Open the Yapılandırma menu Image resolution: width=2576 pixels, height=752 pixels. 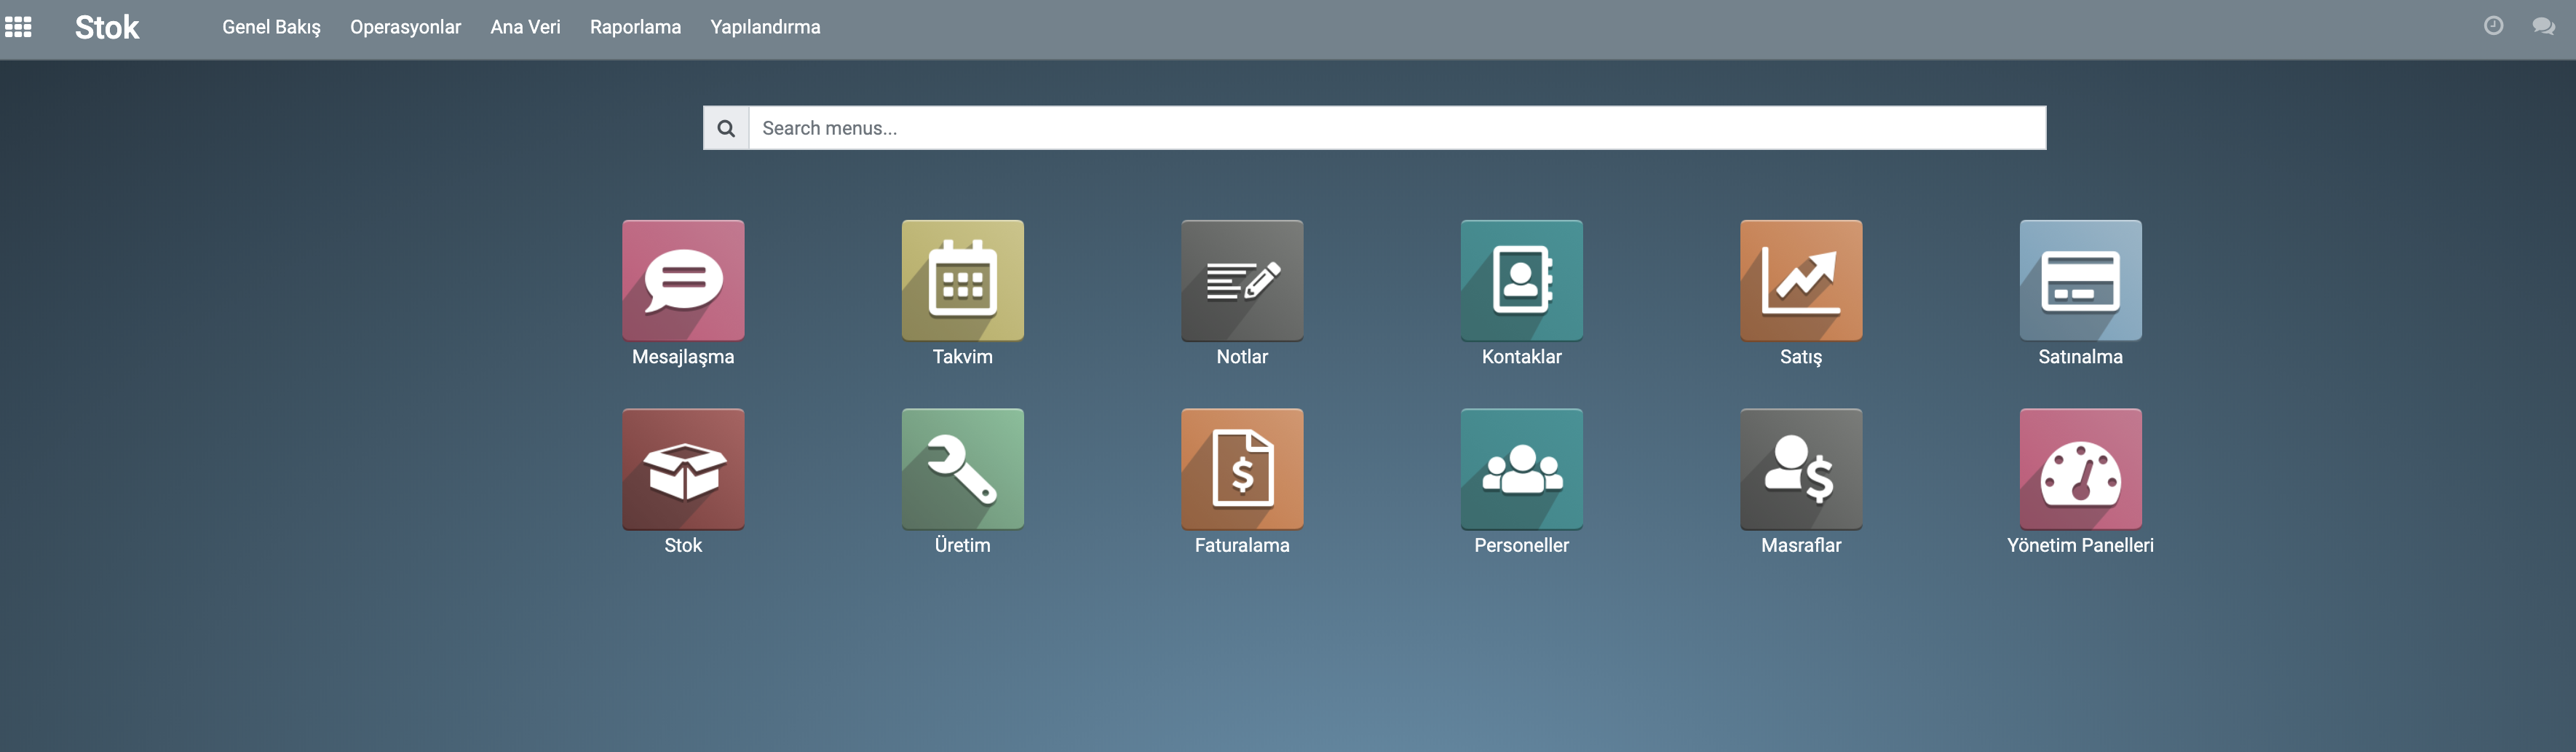click(765, 27)
